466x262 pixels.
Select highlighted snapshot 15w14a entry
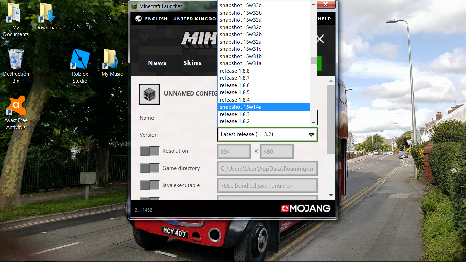pos(264,107)
